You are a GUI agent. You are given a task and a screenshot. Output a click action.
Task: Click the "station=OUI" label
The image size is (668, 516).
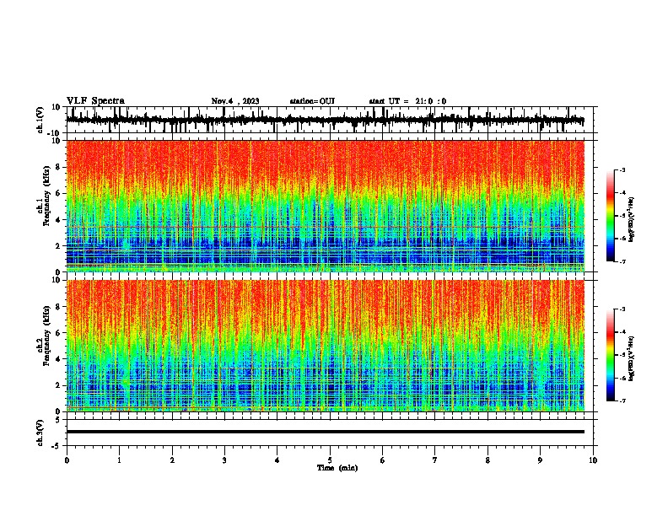pos(312,101)
